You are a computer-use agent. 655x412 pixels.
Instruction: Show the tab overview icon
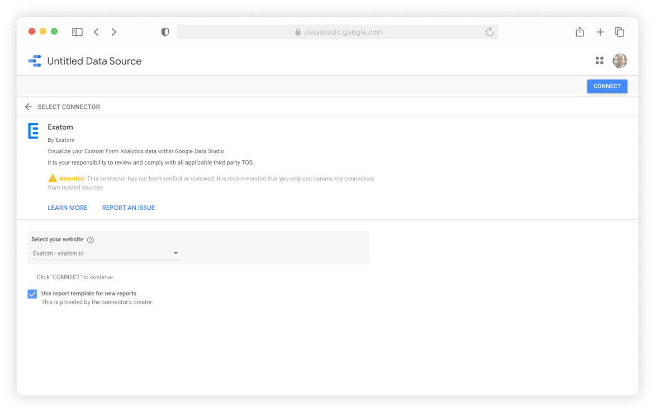(x=619, y=32)
